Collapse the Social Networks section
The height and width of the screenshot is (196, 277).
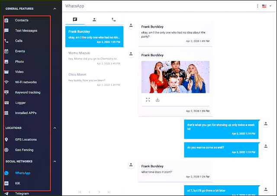[x=55, y=161]
